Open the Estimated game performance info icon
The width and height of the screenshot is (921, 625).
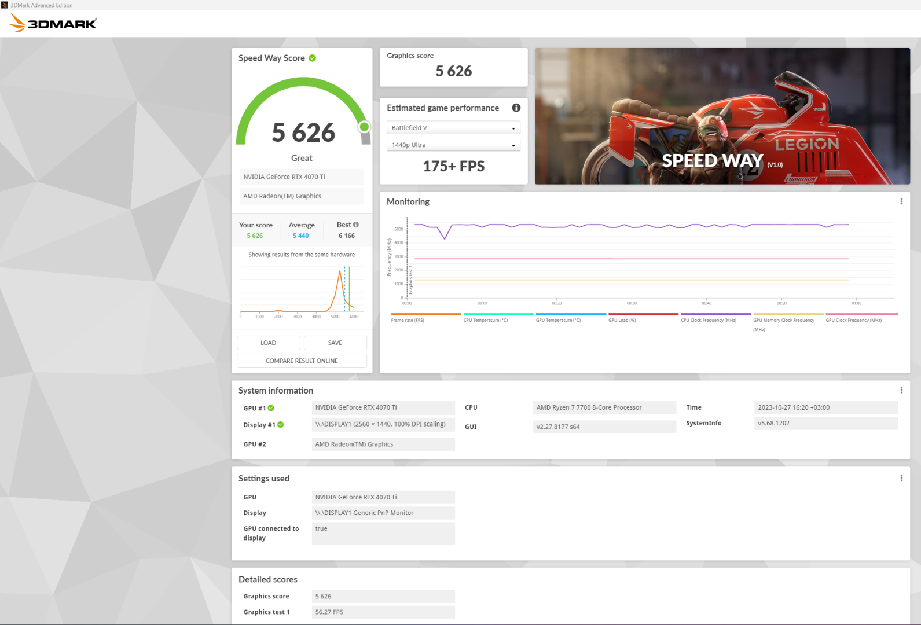tap(516, 108)
